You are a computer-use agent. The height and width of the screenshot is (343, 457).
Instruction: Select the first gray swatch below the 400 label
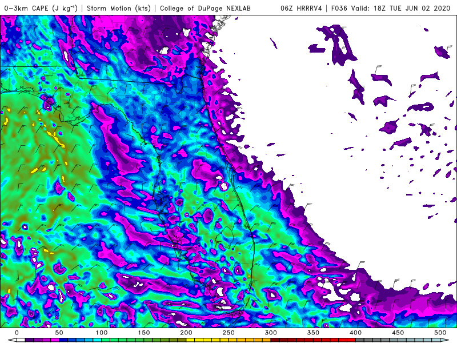click(360, 340)
